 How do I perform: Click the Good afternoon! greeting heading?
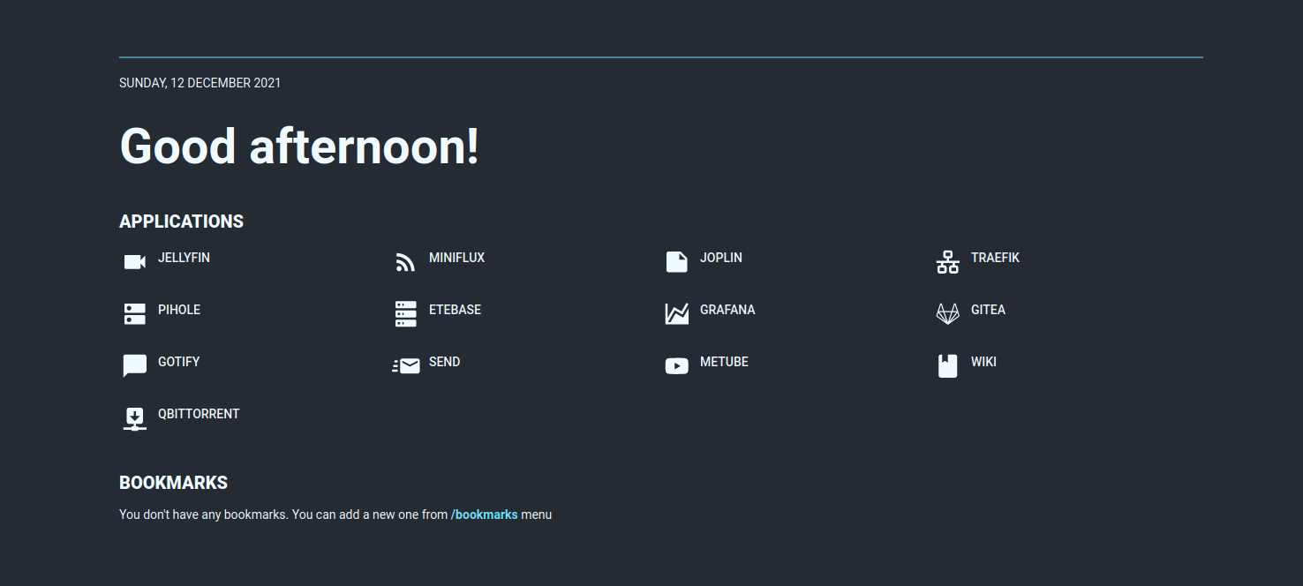click(299, 146)
